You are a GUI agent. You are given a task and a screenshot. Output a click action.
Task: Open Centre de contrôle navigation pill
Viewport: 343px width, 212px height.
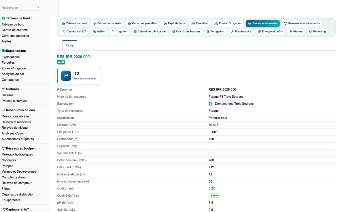(107, 23)
